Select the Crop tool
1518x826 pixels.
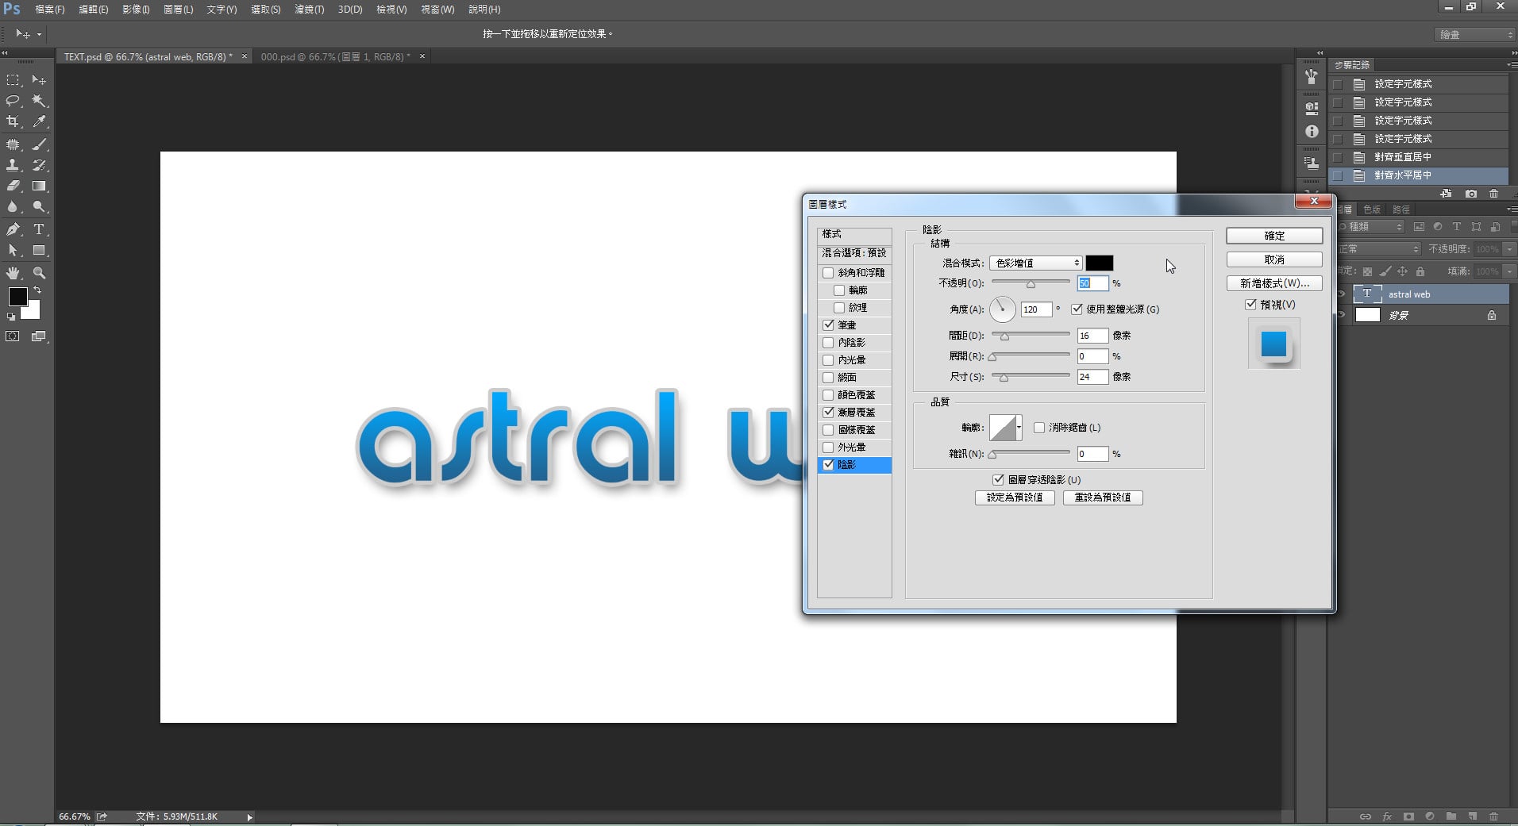tap(13, 121)
